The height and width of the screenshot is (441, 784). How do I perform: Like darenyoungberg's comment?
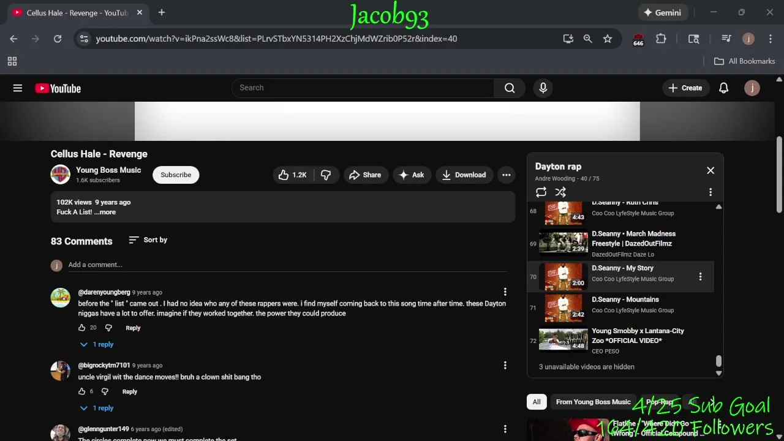tap(82, 328)
